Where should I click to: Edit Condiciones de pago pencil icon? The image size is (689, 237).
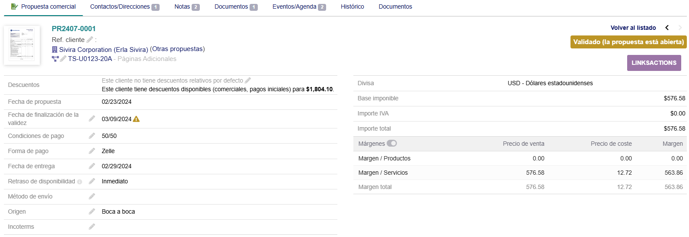pos(92,136)
